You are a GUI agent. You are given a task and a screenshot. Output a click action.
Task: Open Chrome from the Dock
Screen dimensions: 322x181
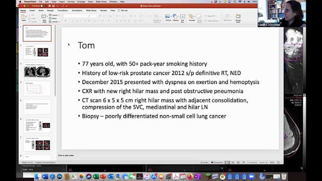(222, 176)
